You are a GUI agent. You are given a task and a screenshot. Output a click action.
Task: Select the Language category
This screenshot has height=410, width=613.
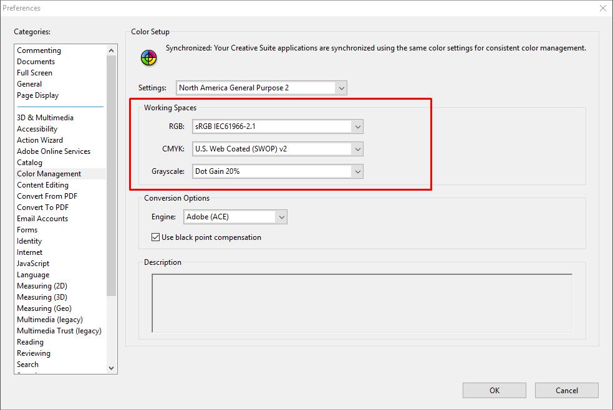click(x=61, y=275)
